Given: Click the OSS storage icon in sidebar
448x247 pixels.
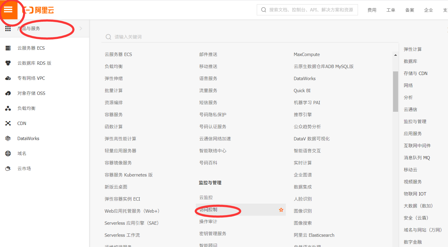Looking at the screenshot, I should [8, 93].
